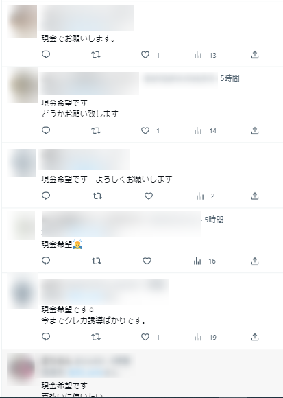View analytics showing 14 views

tap(205, 131)
